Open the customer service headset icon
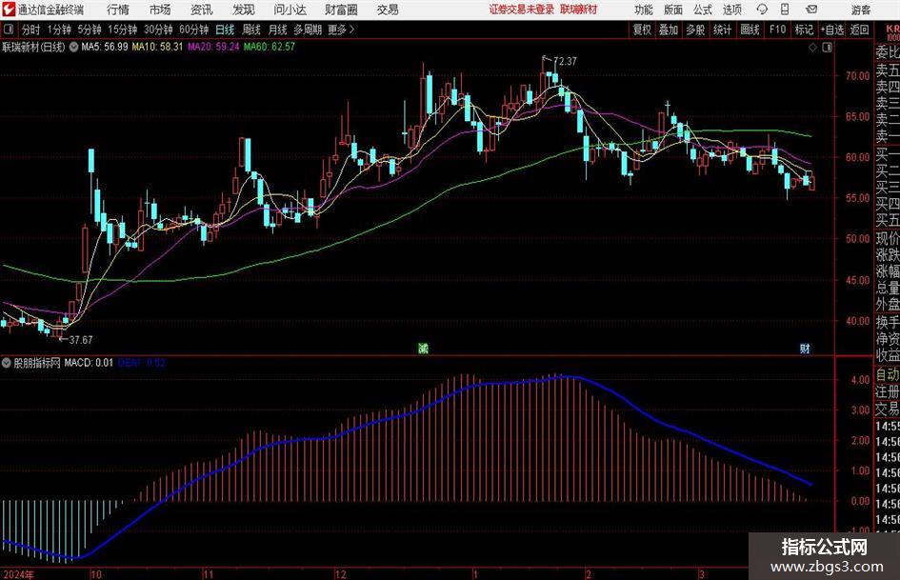900x580 pixels. 762,10
